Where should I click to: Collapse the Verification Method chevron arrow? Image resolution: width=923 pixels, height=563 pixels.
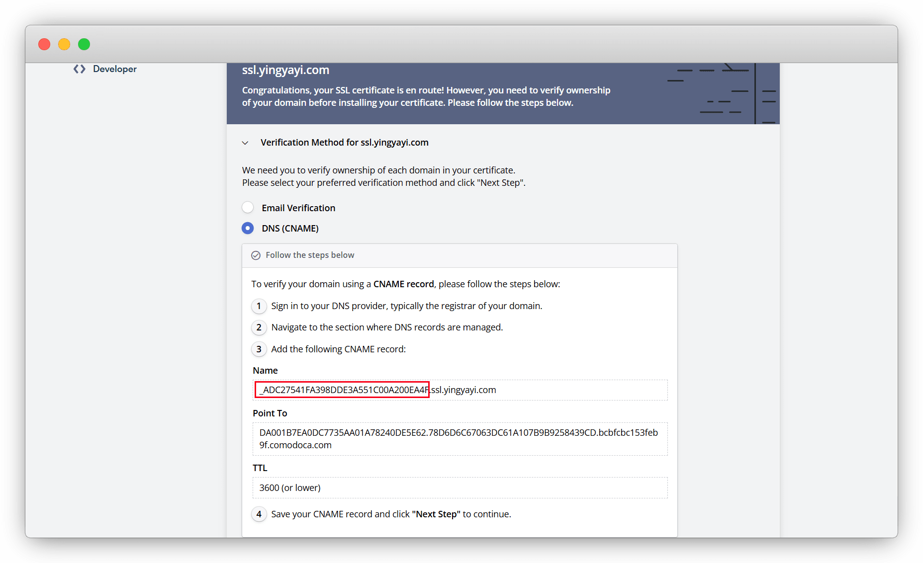pos(245,143)
